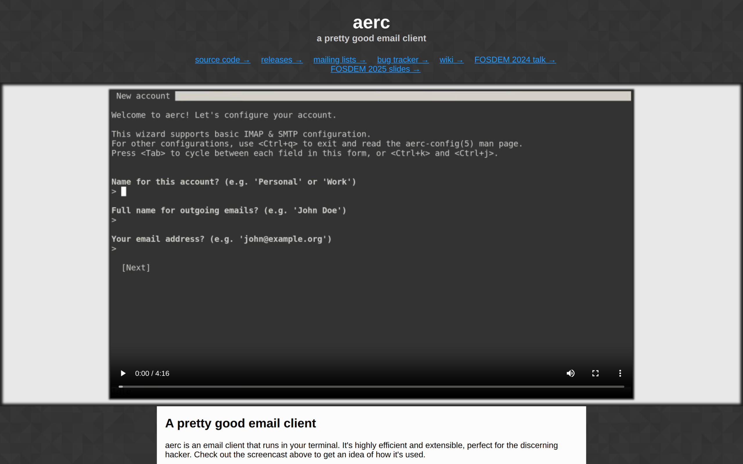This screenshot has height=464, width=743.
Task: Open the video's three-dot options menu
Action: [x=620, y=373]
